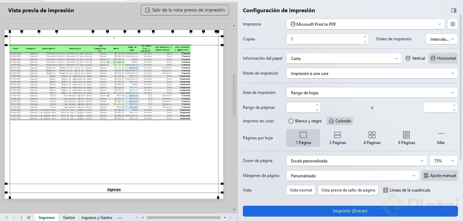Open the Modo de impresión dropdown
This screenshot has height=221, width=463.
(x=372, y=73)
